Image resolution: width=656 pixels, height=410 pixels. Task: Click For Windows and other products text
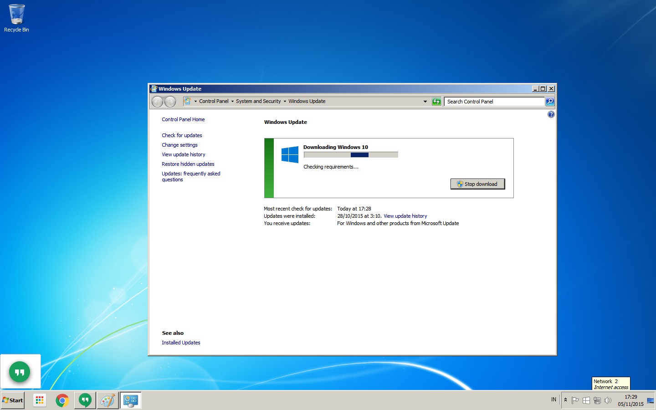398,223
